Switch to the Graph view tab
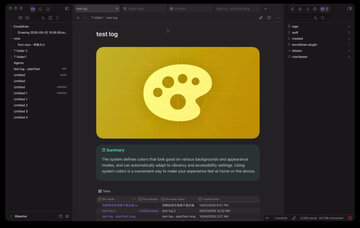This screenshot has width=360, height=228. 144,9
